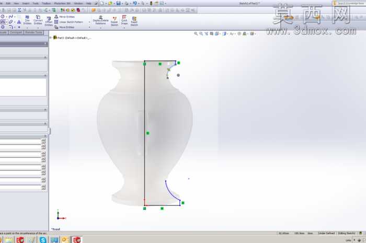Click the Save icon in top toolbar
The width and height of the screenshot is (366, 243).
[119, 3]
